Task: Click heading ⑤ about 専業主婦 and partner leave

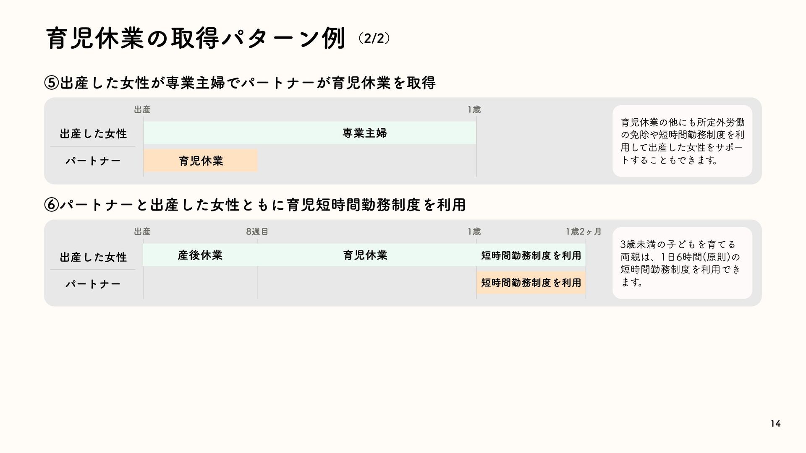Action: (x=240, y=83)
